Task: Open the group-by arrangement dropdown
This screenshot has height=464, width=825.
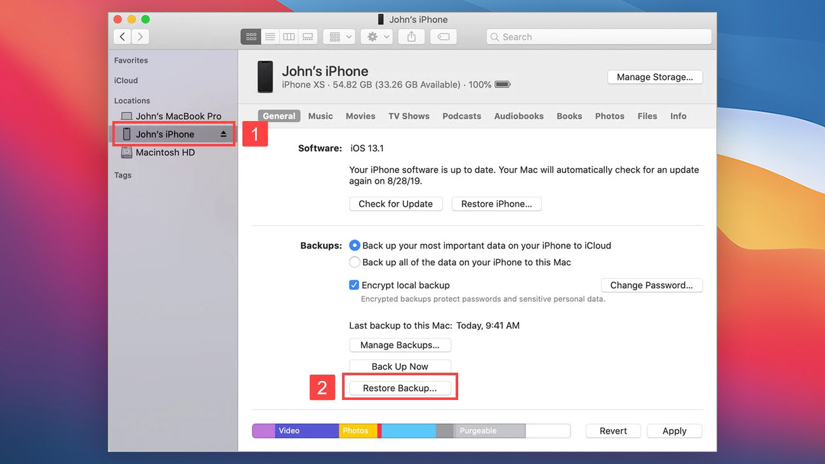Action: point(339,37)
